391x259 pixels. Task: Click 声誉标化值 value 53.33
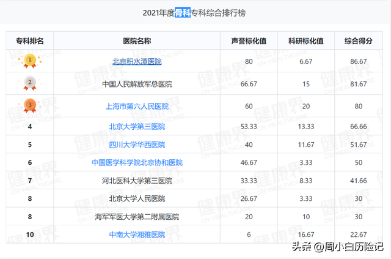tap(249, 127)
